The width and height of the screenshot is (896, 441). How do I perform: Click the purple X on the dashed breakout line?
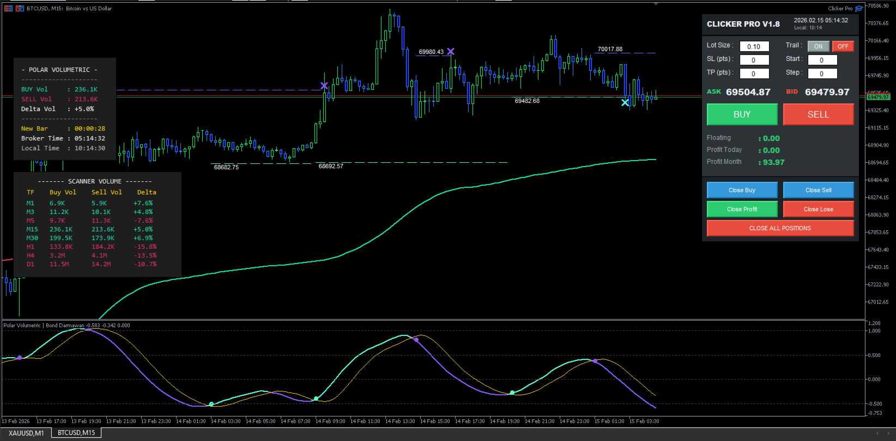pyautogui.click(x=324, y=85)
